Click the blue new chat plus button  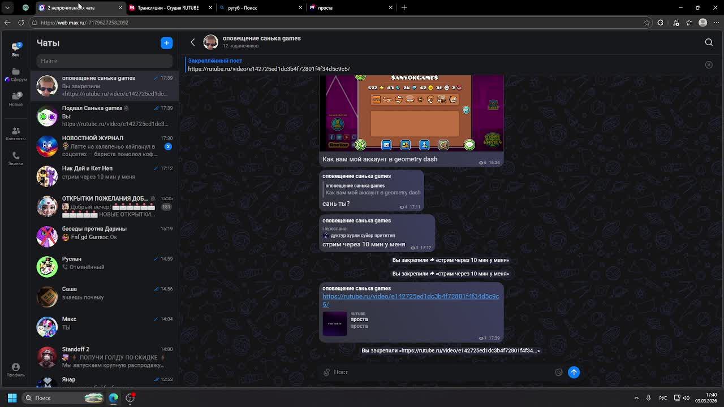pyautogui.click(x=166, y=43)
